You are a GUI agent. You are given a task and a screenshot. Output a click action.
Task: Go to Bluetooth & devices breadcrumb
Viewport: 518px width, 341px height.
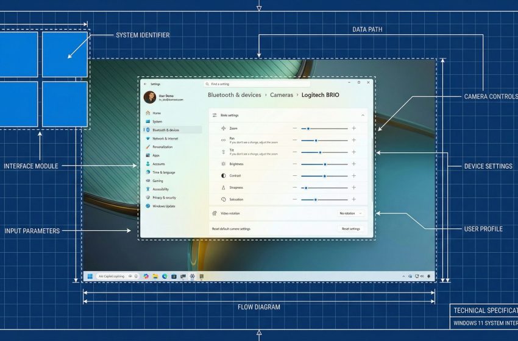pos(235,95)
